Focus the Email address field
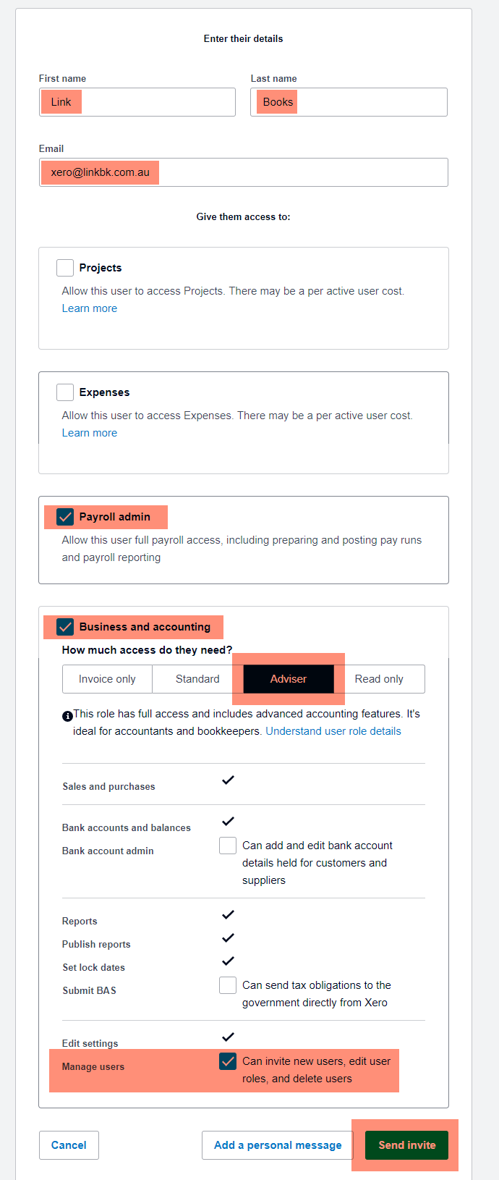 tap(244, 172)
